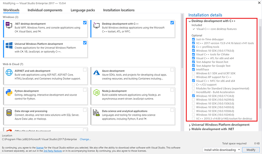The height and width of the screenshot is (154, 262).
Task: Check Modules for Standard Library (experimental)
Action: 193,88
